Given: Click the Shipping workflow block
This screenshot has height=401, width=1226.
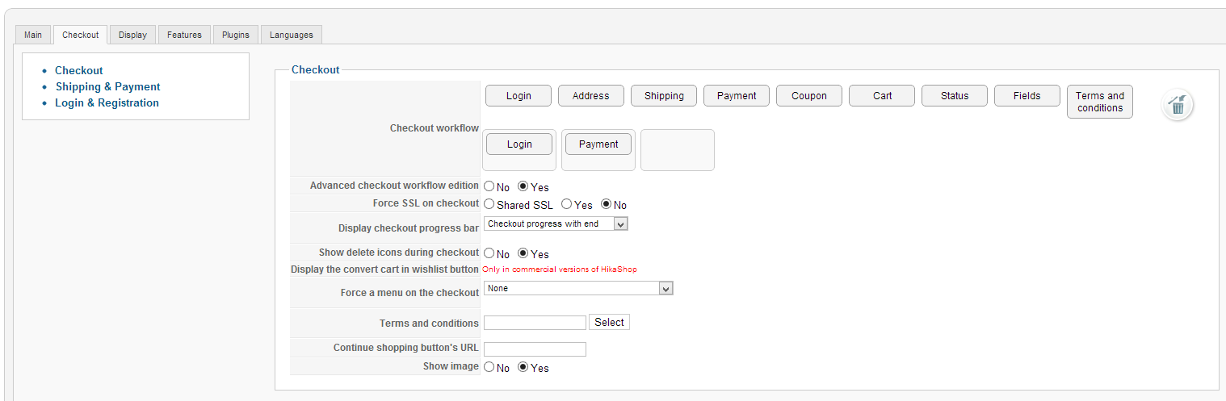Looking at the screenshot, I should [664, 95].
